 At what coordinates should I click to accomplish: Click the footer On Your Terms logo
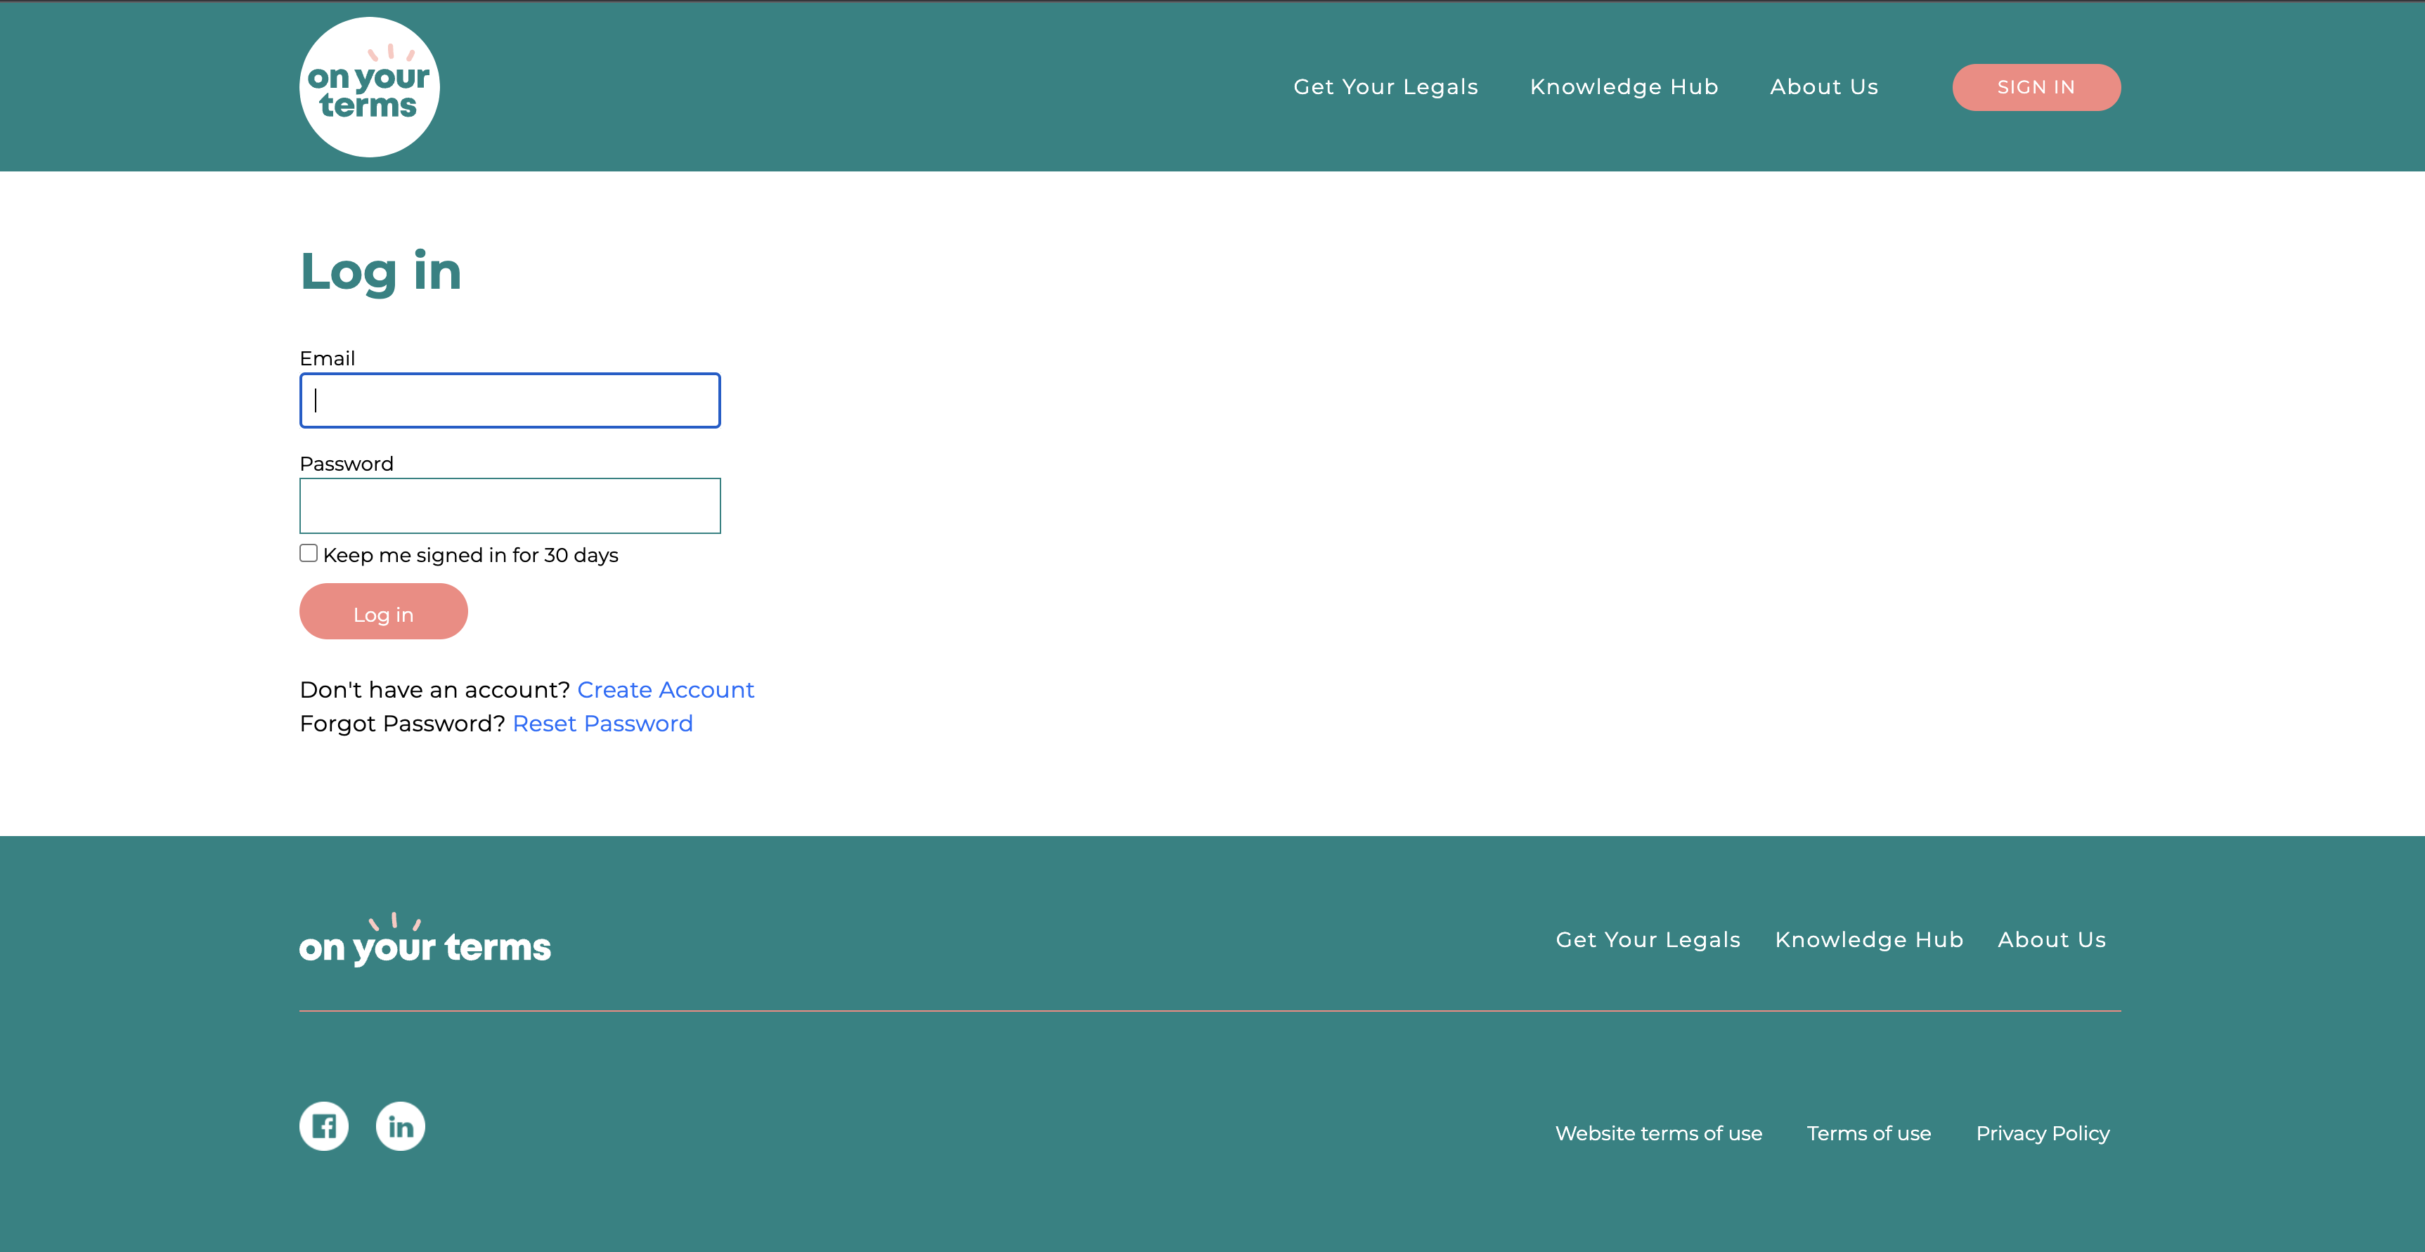point(425,939)
